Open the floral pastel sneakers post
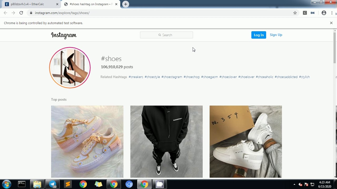 click(87, 141)
